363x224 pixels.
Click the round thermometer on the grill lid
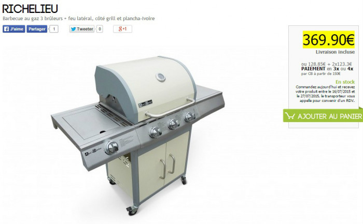click(161, 77)
